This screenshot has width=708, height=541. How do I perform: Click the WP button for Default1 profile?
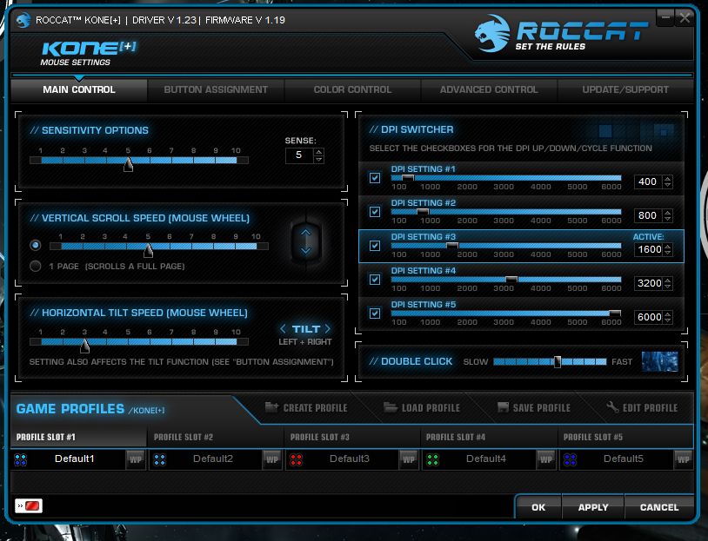(x=136, y=459)
